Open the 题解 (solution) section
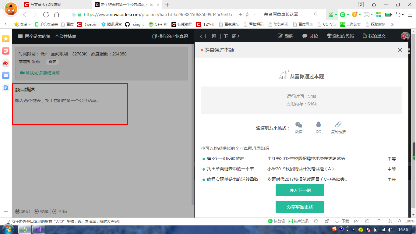This screenshot has width=416, height=234. [x=285, y=36]
